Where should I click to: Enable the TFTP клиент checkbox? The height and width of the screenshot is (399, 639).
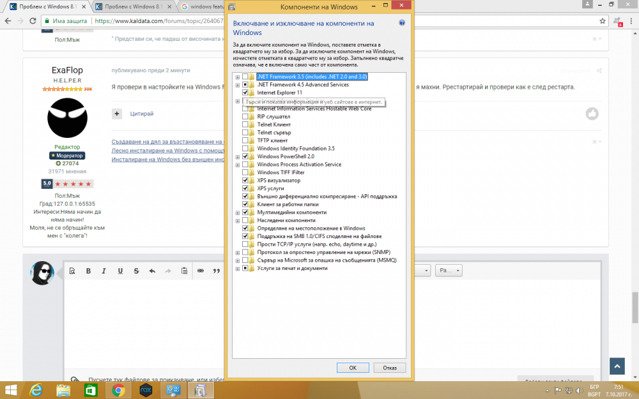tap(245, 140)
